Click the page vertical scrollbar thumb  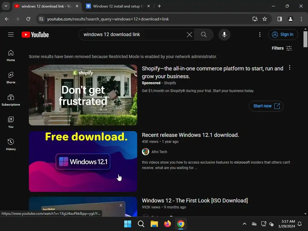coord(305,39)
